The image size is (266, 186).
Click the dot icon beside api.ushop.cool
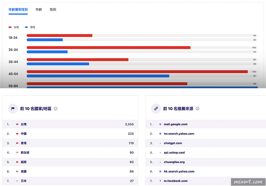(160, 153)
